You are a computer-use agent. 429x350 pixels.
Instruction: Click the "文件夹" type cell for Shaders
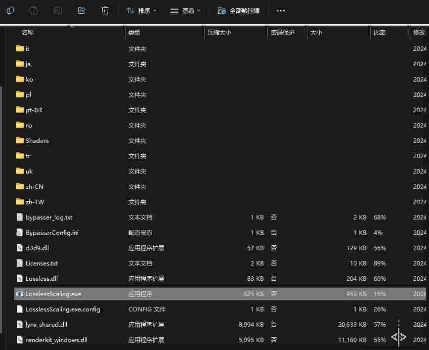[x=137, y=141]
